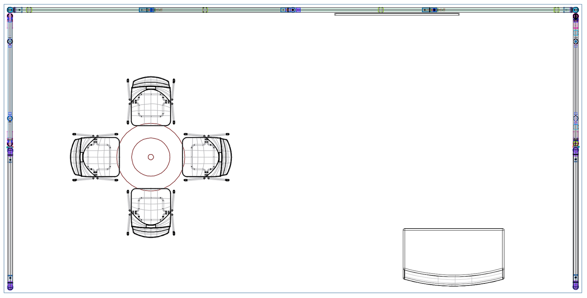Select the circular connector at top wall center
587x298 pixels.
[292, 10]
